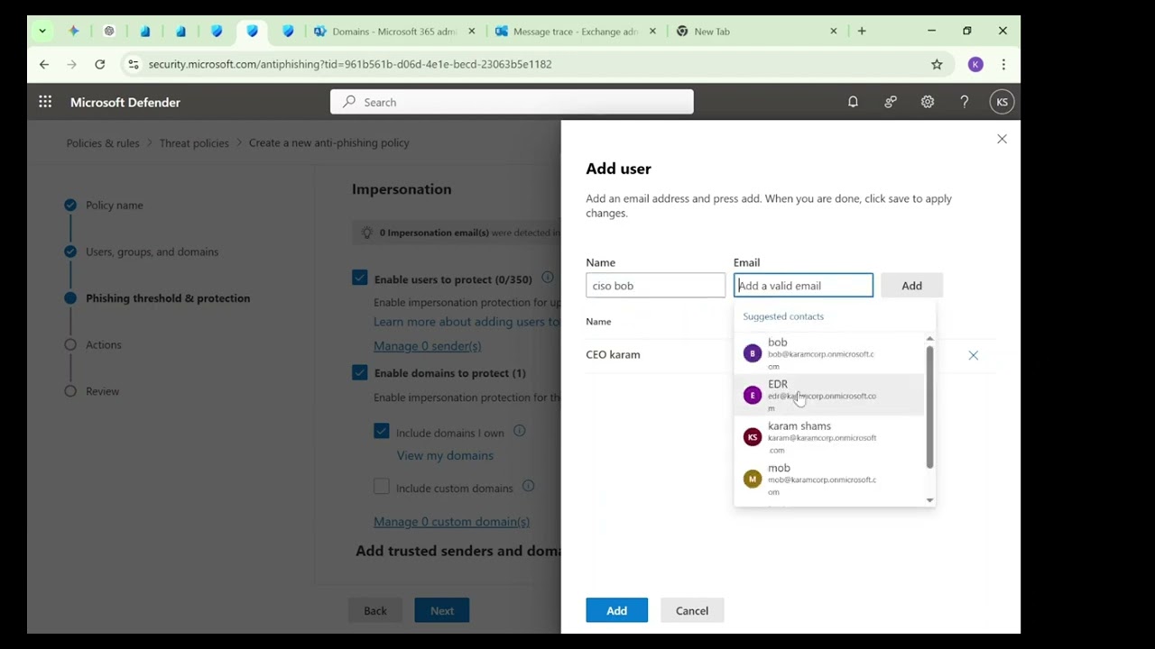Toggle Enable domains to protect checkbox
1155x649 pixels.
pyautogui.click(x=360, y=371)
